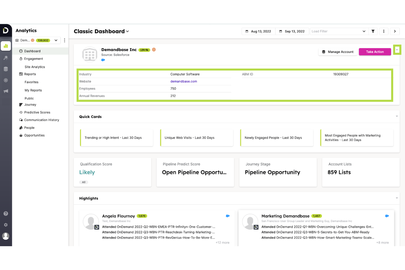Open settings gear icon in sidebar
The width and height of the screenshot is (405, 270).
6,225
